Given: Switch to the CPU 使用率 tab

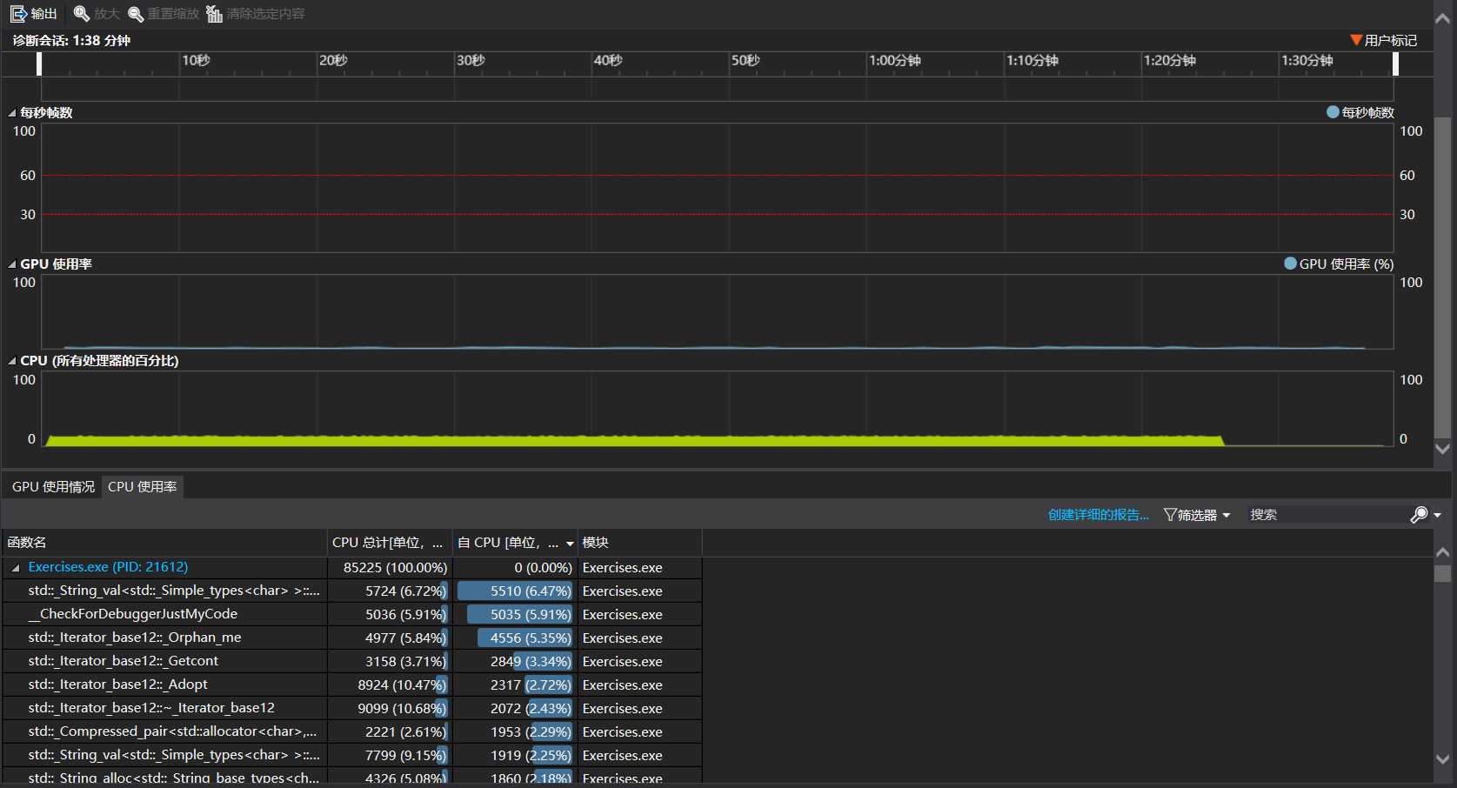Looking at the screenshot, I should [143, 487].
